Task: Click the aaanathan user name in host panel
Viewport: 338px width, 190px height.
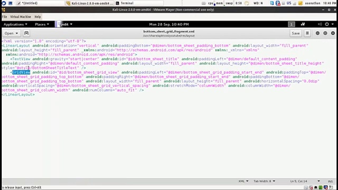Action: pyautogui.click(x=312, y=3)
